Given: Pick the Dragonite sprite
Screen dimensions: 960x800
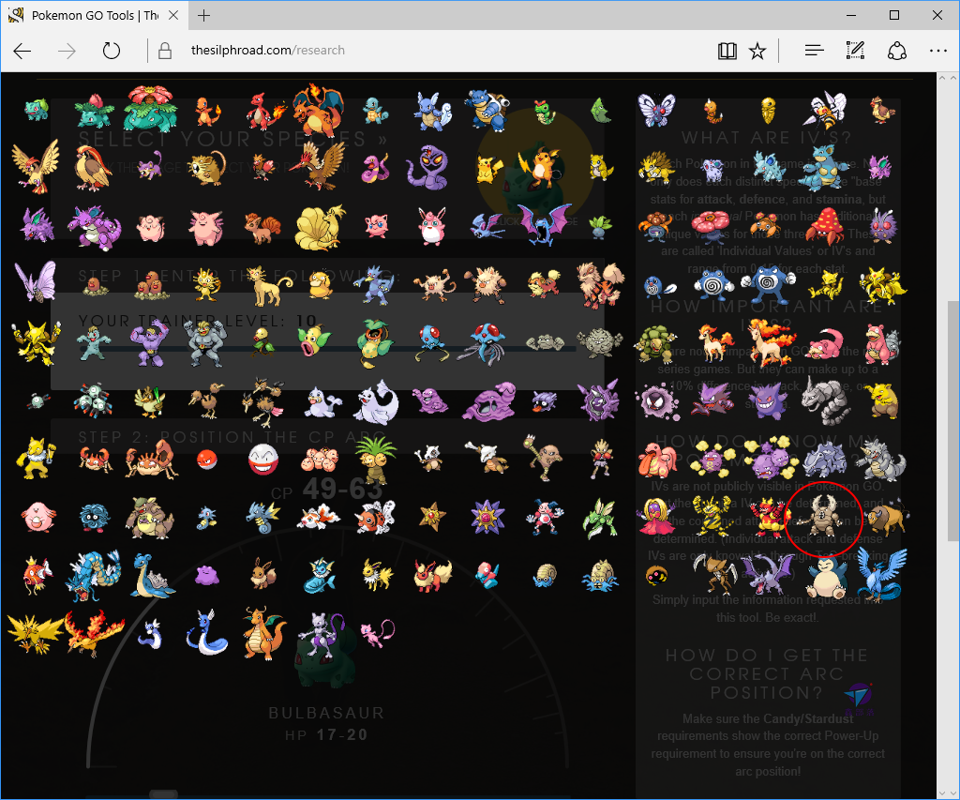Looking at the screenshot, I should pos(264,633).
